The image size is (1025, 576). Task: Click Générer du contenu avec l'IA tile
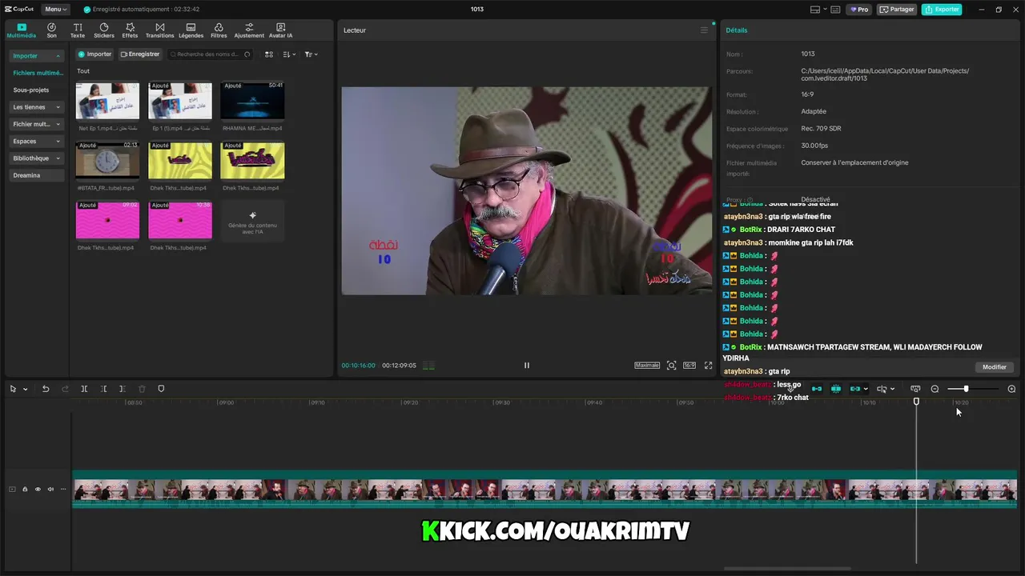click(252, 220)
